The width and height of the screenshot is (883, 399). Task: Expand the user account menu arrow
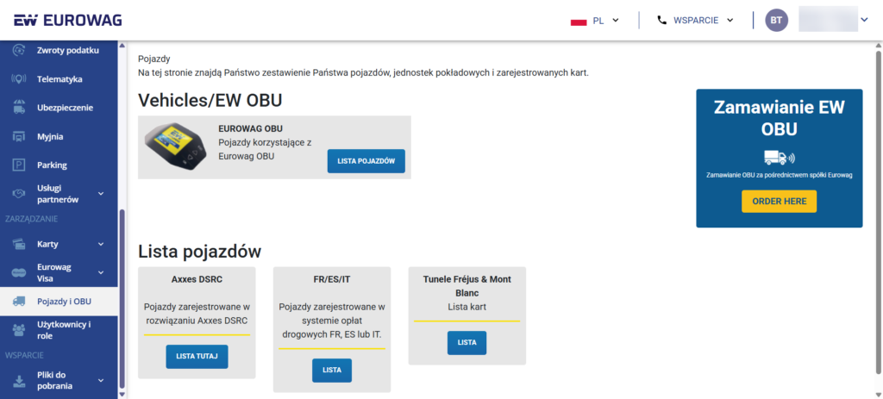(864, 21)
